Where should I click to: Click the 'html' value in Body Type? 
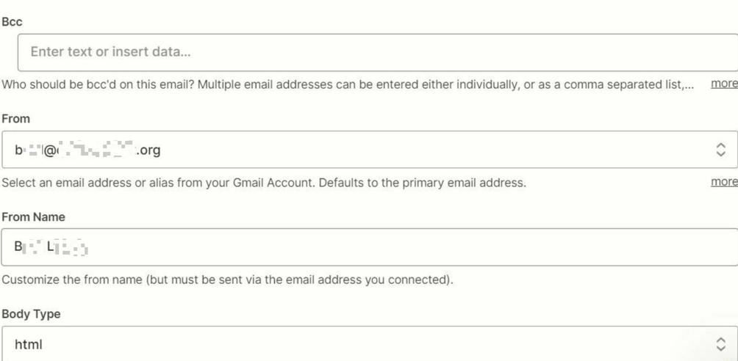click(29, 343)
